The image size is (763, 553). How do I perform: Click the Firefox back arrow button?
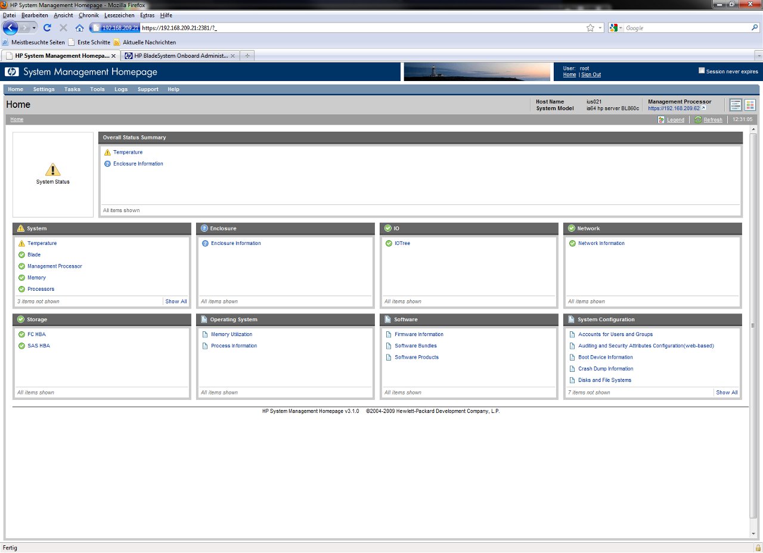click(10, 27)
